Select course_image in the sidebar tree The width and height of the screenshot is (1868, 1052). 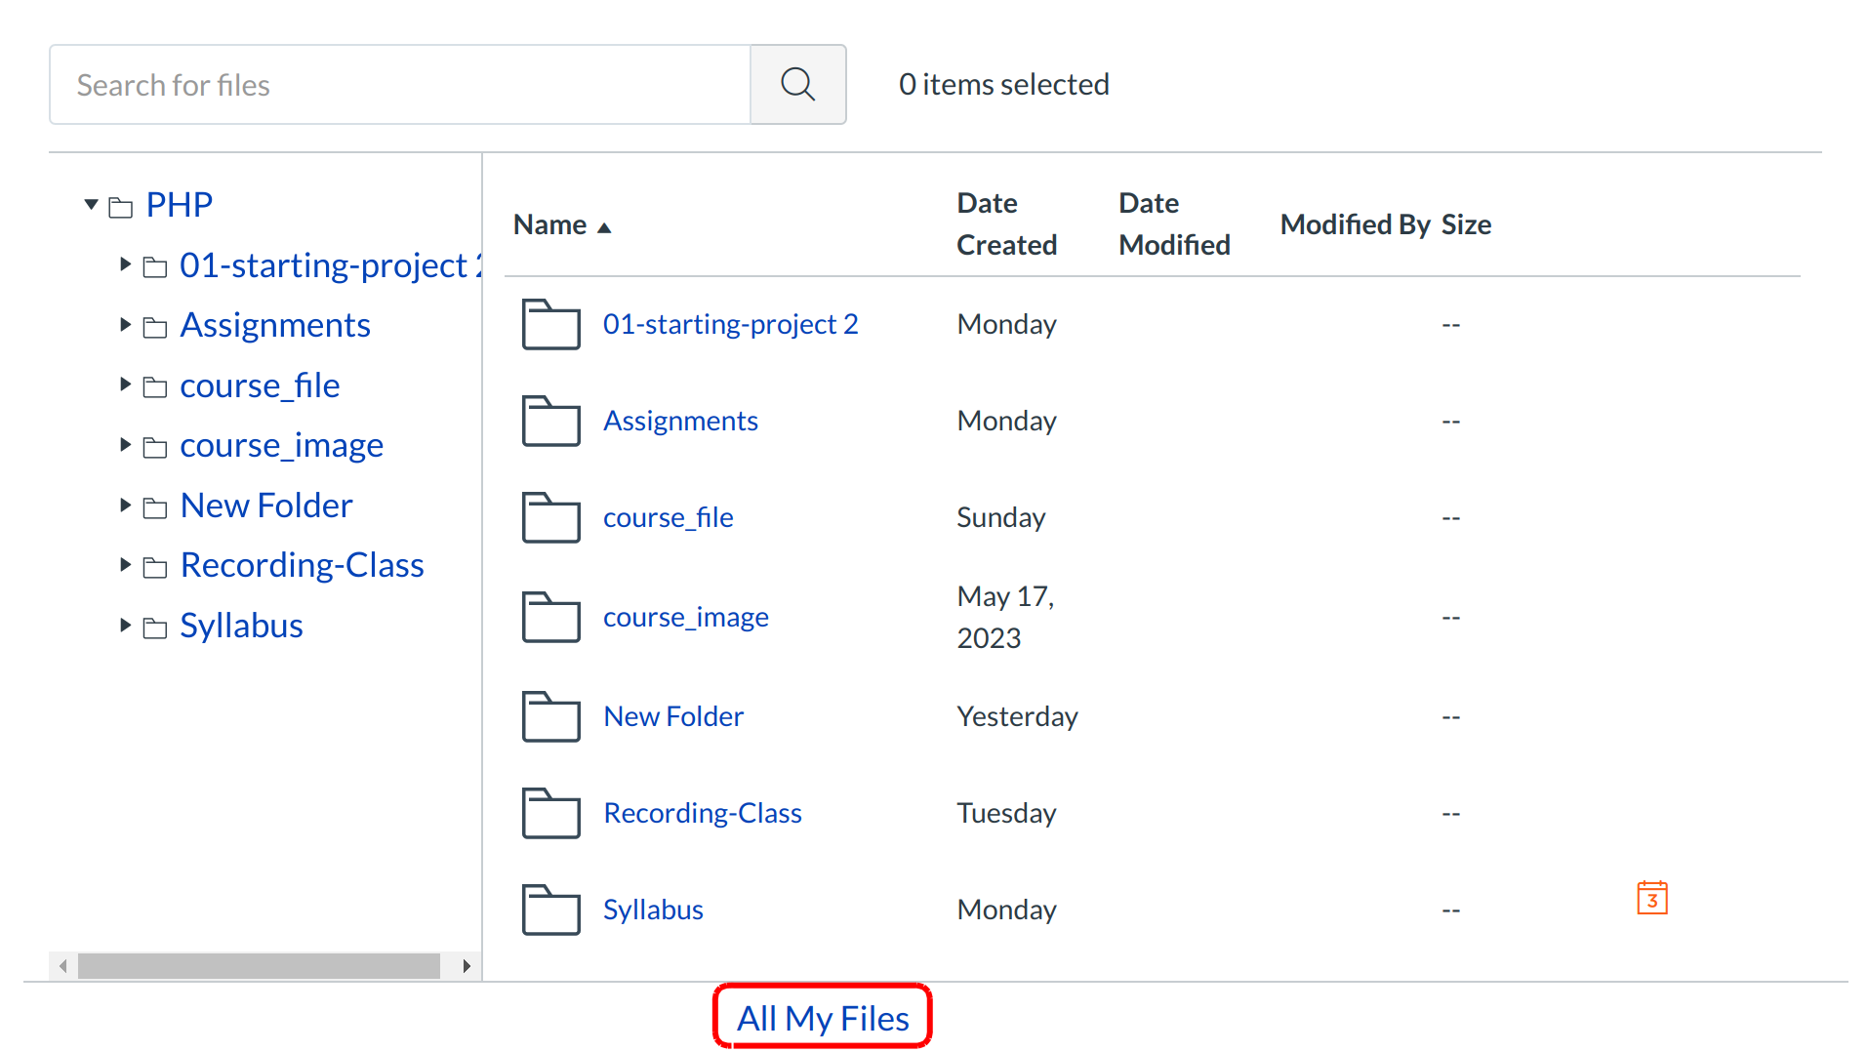(281, 446)
